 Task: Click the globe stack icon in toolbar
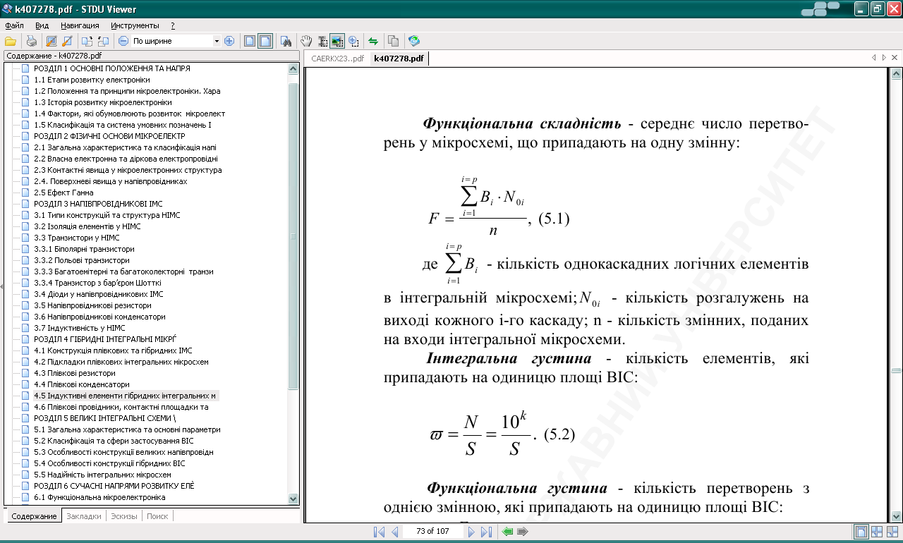[x=414, y=41]
